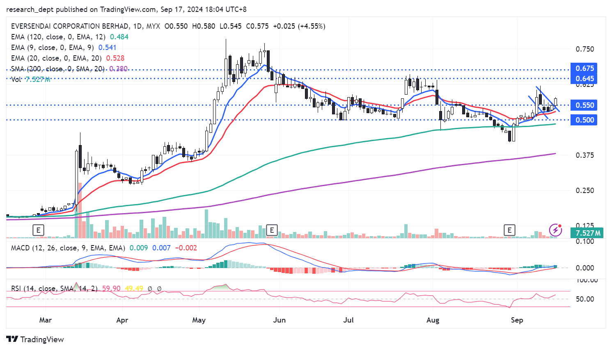Select the 0.675 price level label

click(x=584, y=68)
